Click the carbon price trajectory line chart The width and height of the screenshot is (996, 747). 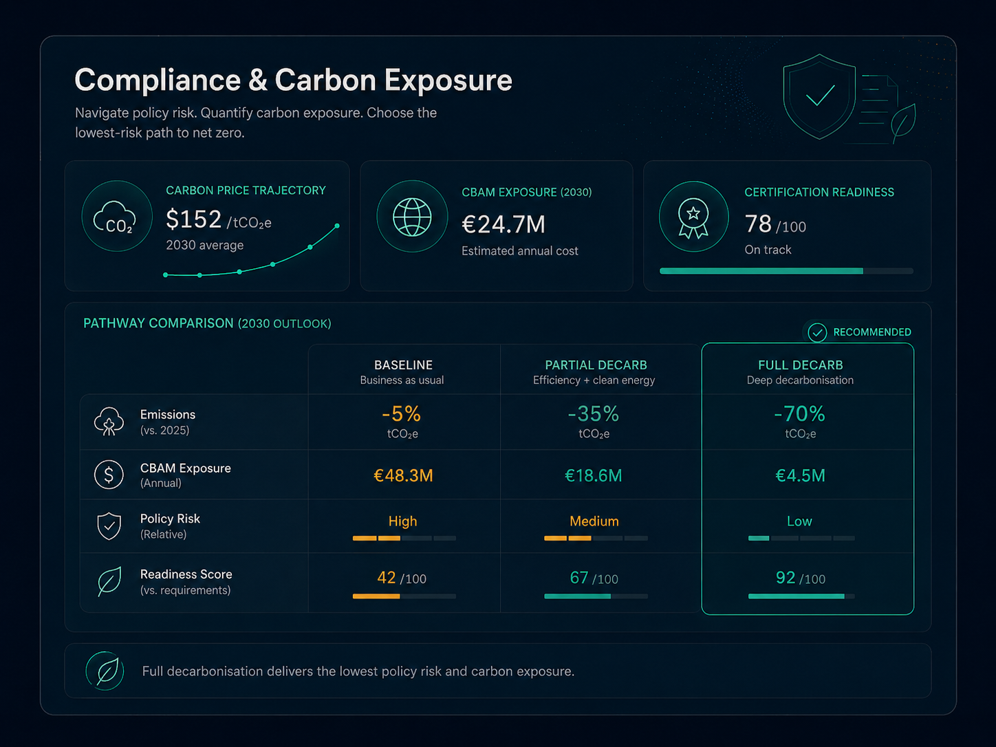coord(252,251)
